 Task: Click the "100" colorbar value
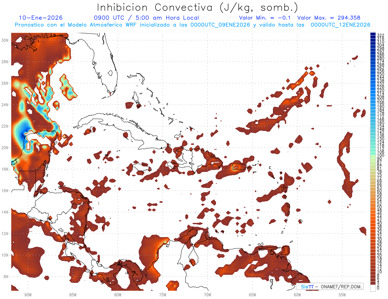(381, 155)
